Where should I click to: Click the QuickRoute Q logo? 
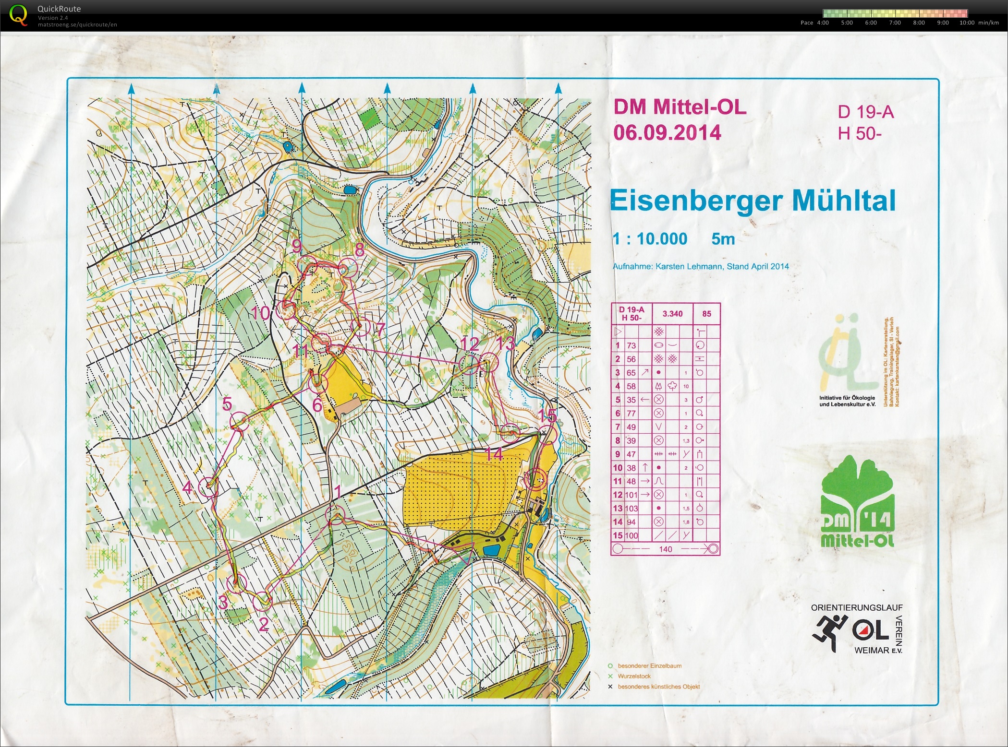pos(18,14)
